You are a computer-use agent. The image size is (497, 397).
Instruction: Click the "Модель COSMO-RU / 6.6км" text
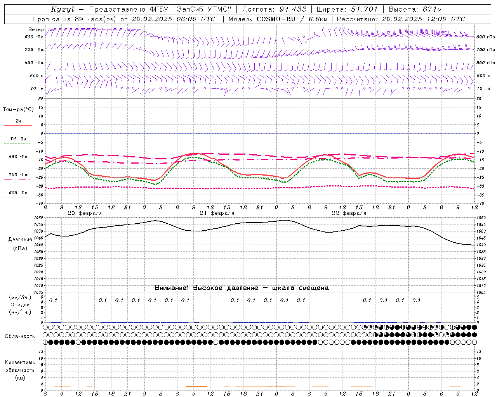(278, 19)
